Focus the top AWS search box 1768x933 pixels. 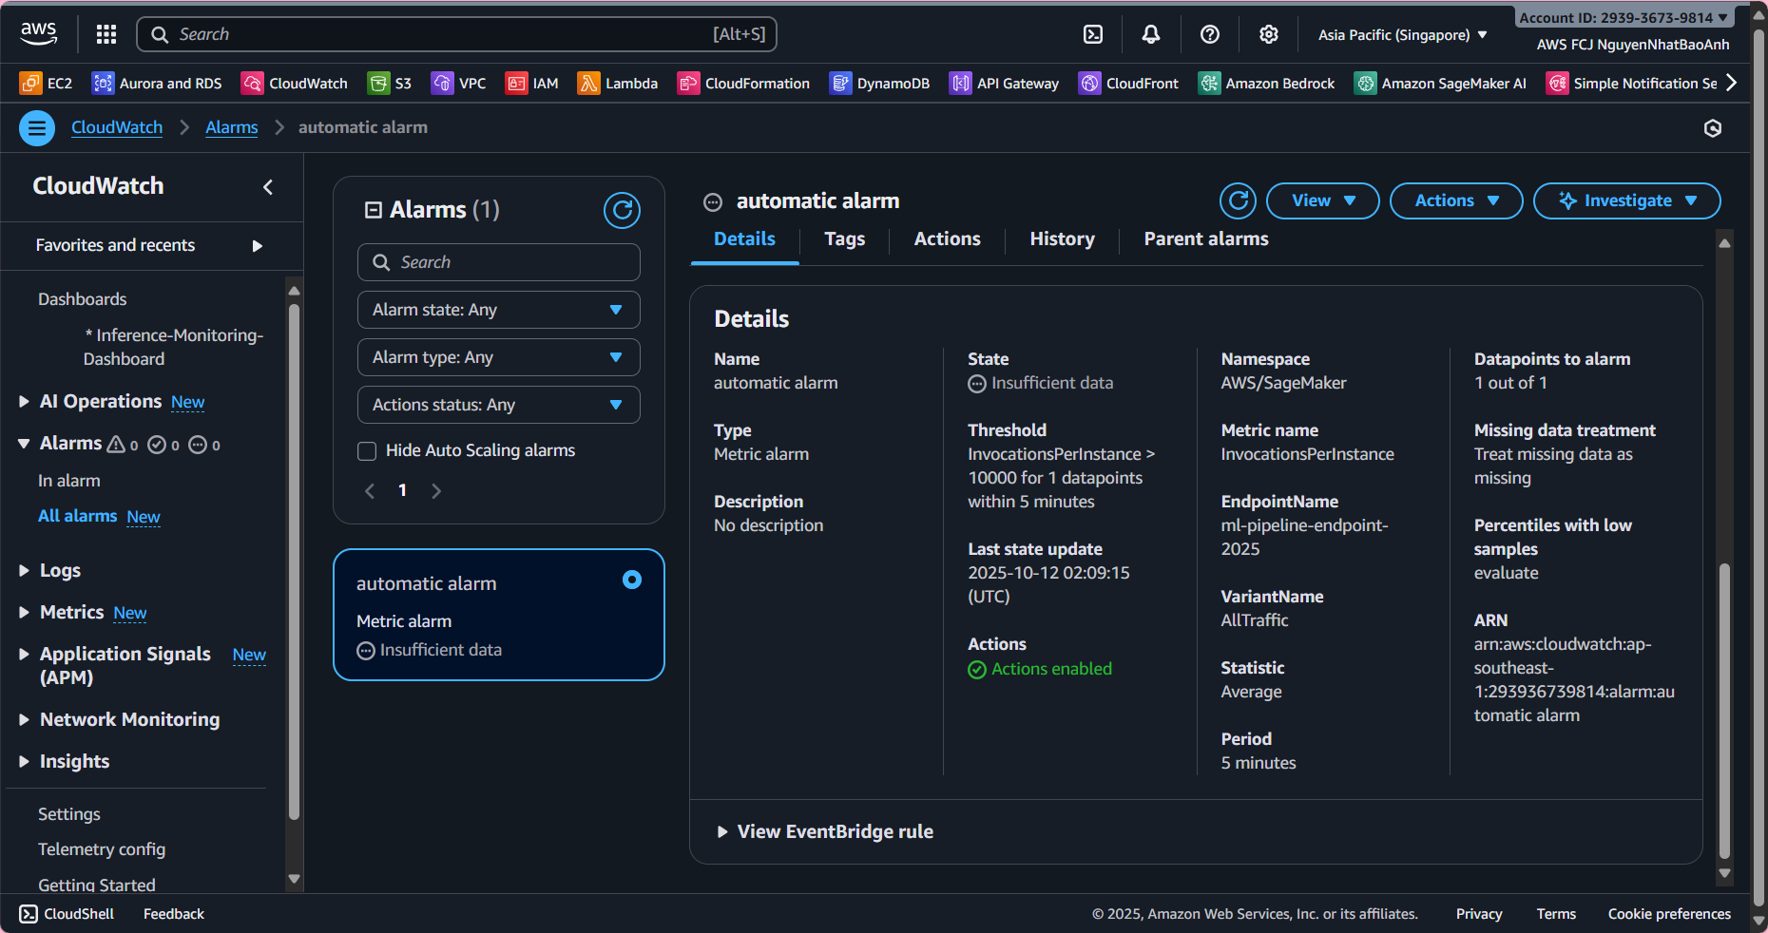(457, 34)
